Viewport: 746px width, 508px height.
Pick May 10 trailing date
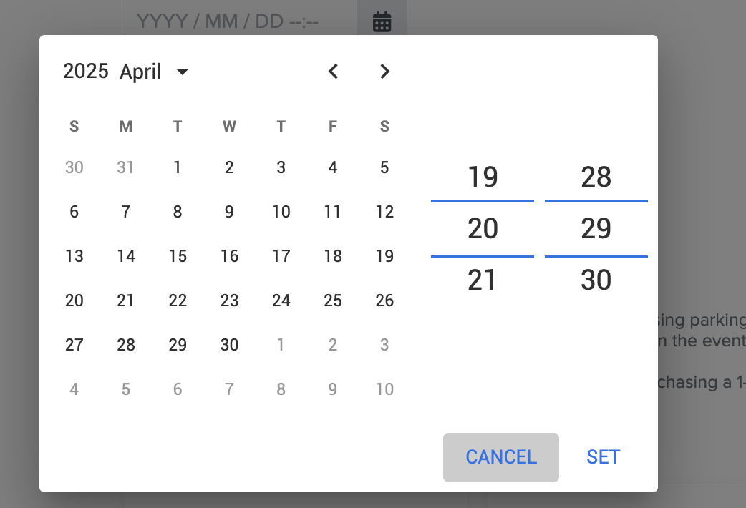384,389
